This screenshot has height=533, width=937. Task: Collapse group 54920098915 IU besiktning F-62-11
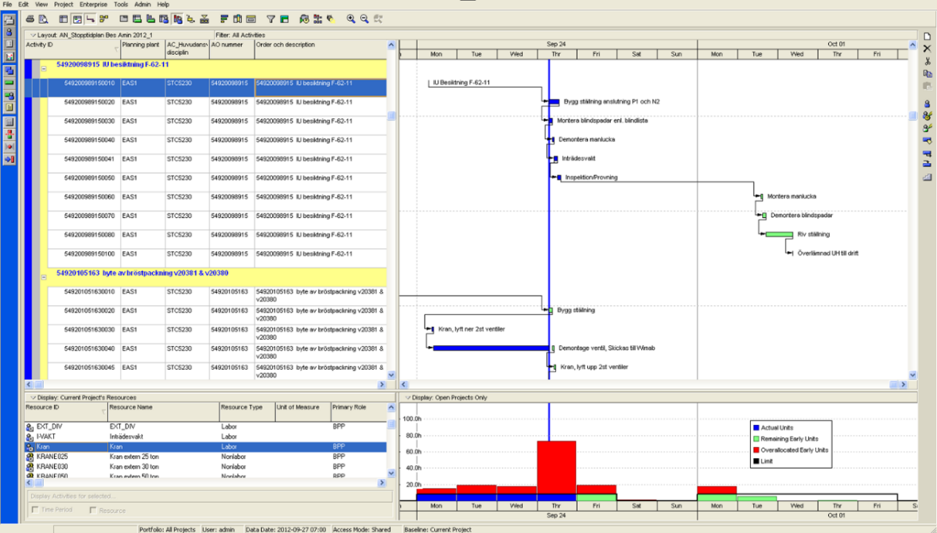(x=44, y=68)
